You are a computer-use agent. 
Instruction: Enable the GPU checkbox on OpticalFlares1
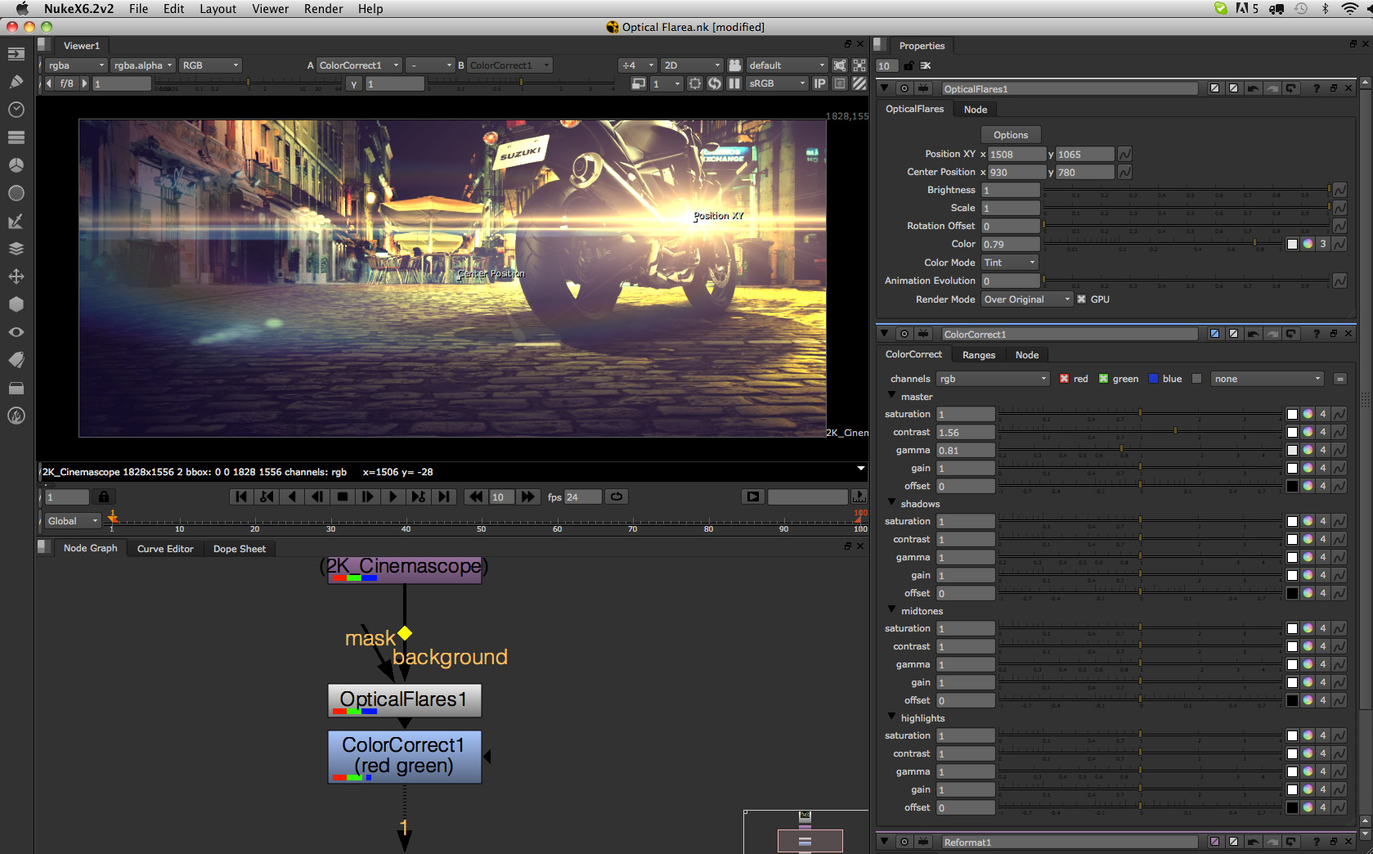[x=1081, y=299]
